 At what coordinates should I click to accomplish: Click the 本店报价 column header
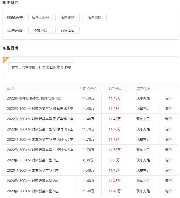click(x=114, y=89)
